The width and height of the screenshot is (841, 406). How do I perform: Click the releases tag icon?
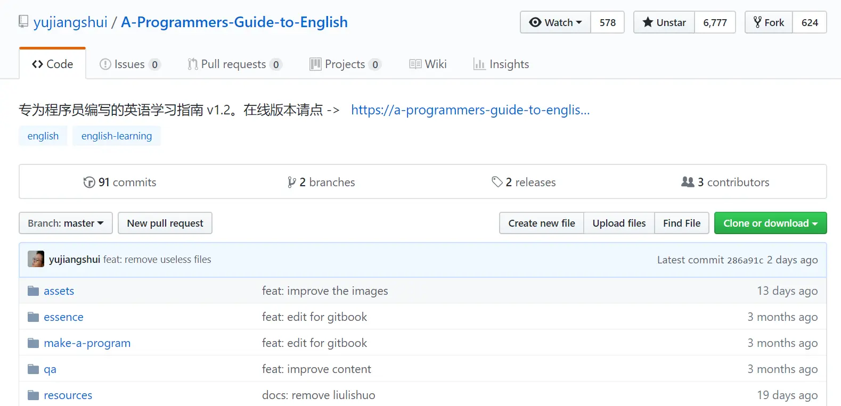click(x=497, y=182)
